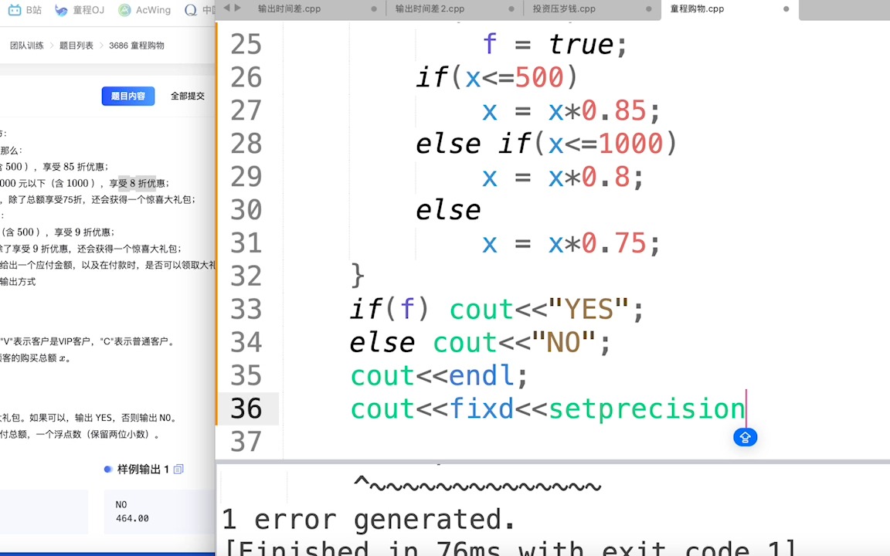Viewport: 890px width, 556px height.
Task: Click the Bilibili bookmark icon
Action: (15, 9)
